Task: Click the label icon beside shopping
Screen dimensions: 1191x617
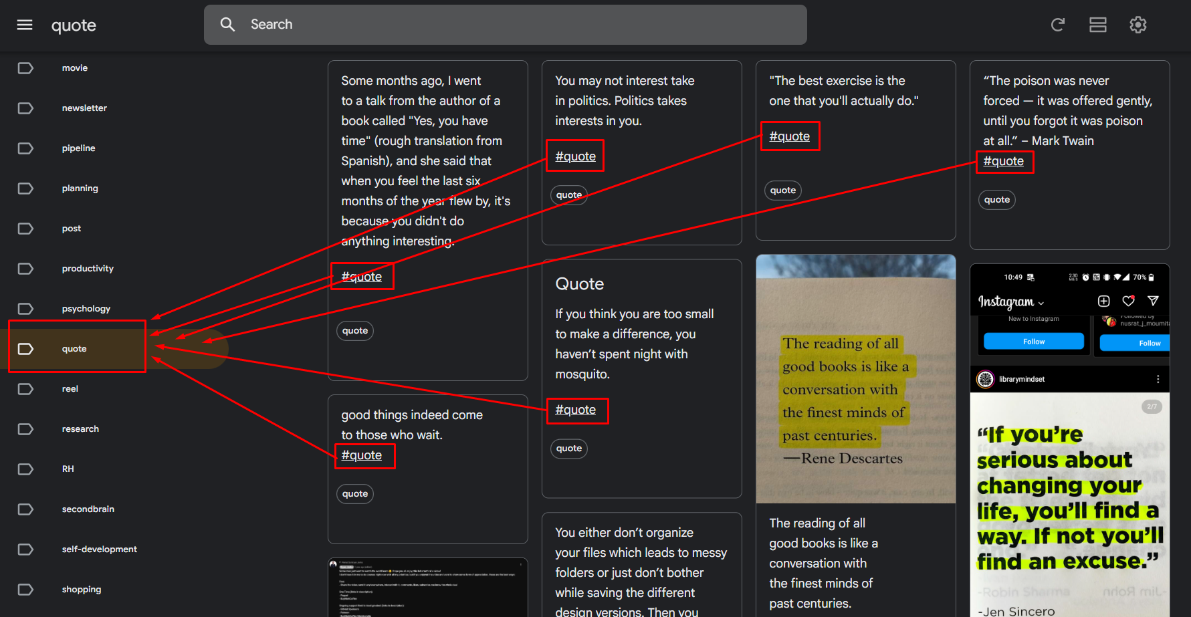Action: (25, 590)
